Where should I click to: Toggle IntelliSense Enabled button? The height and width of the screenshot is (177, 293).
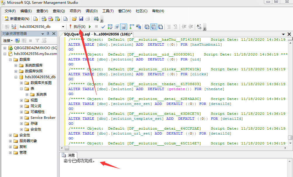click(x=124, y=27)
